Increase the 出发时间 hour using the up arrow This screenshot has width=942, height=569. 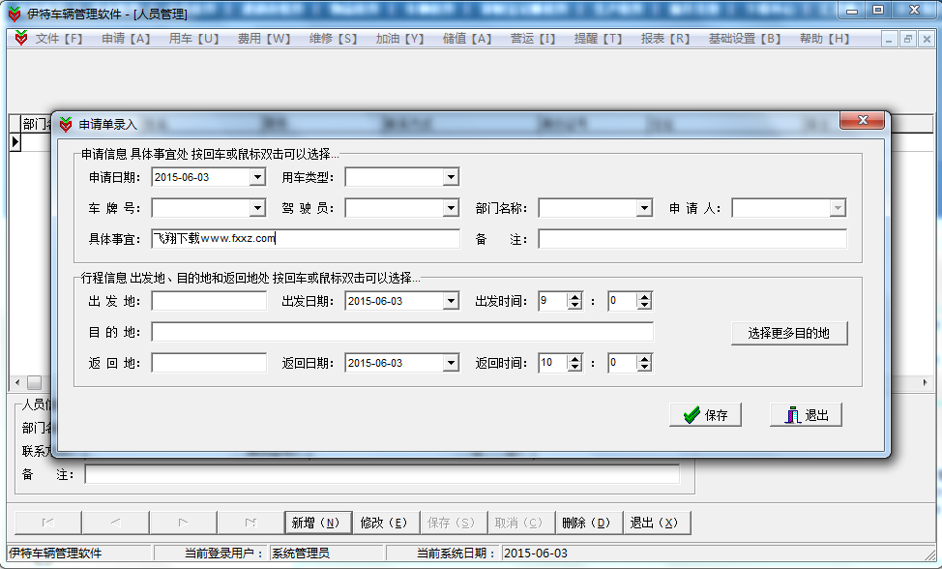tap(573, 296)
